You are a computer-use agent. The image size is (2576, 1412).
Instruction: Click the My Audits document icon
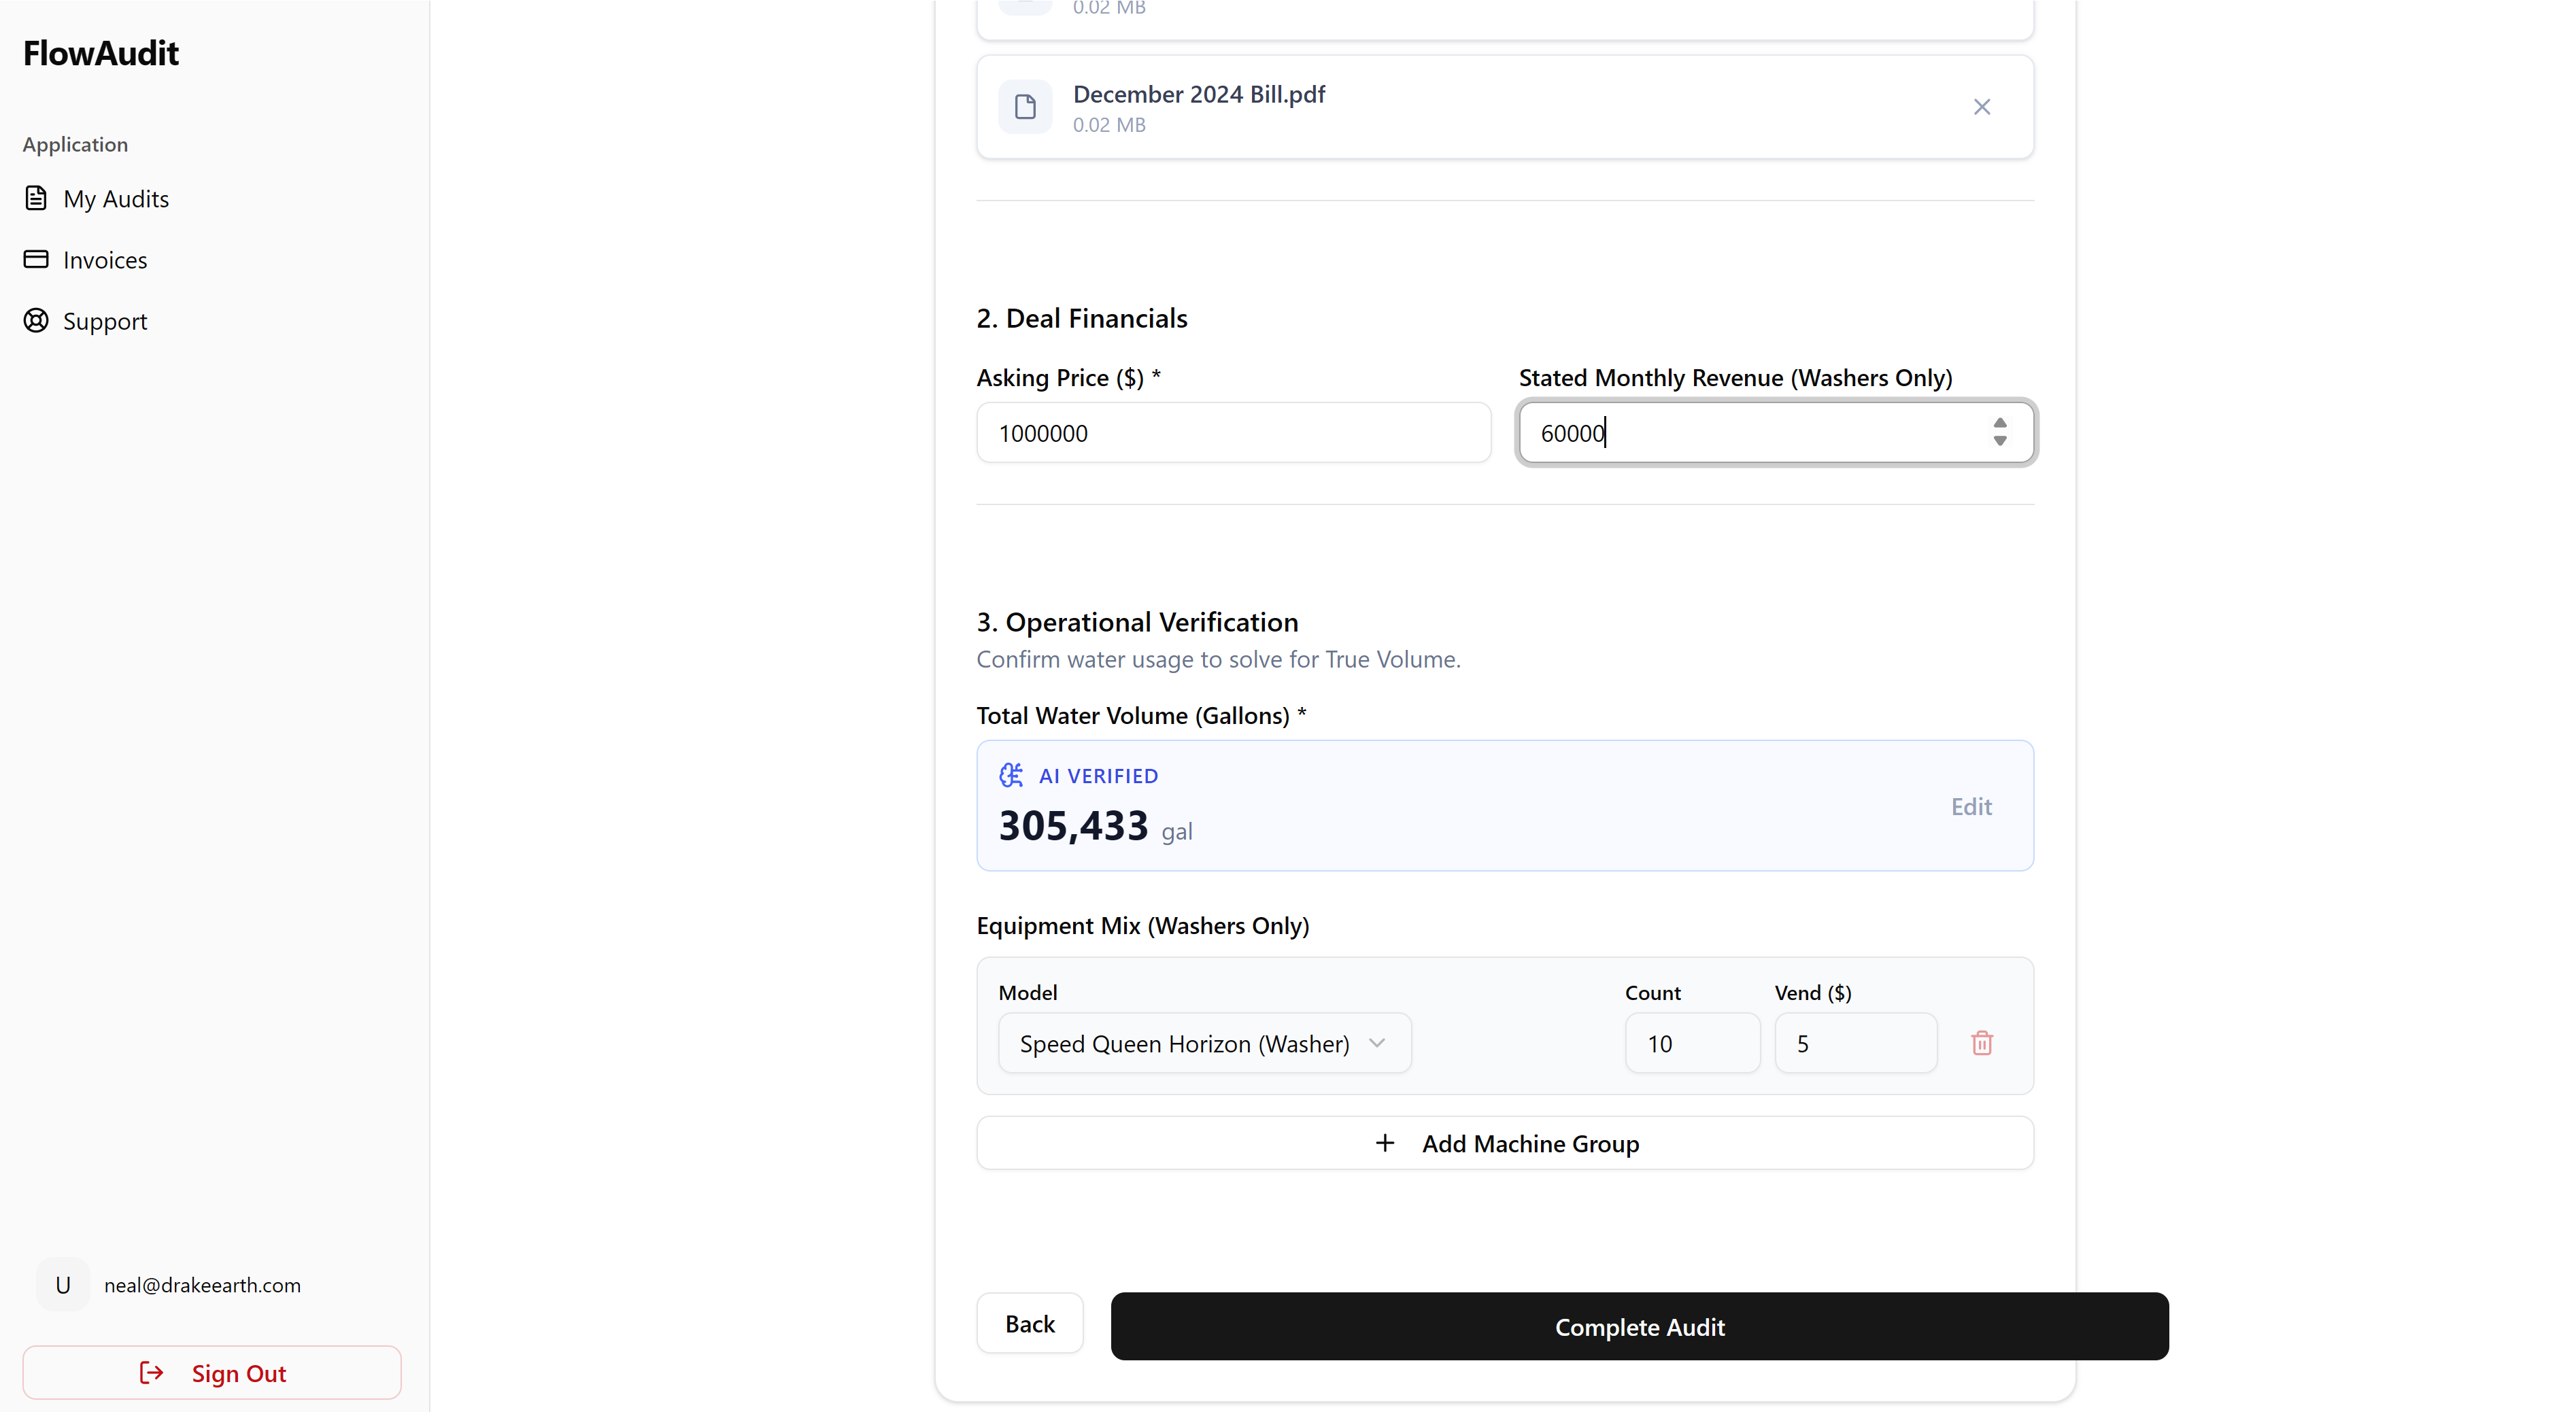pos(36,198)
